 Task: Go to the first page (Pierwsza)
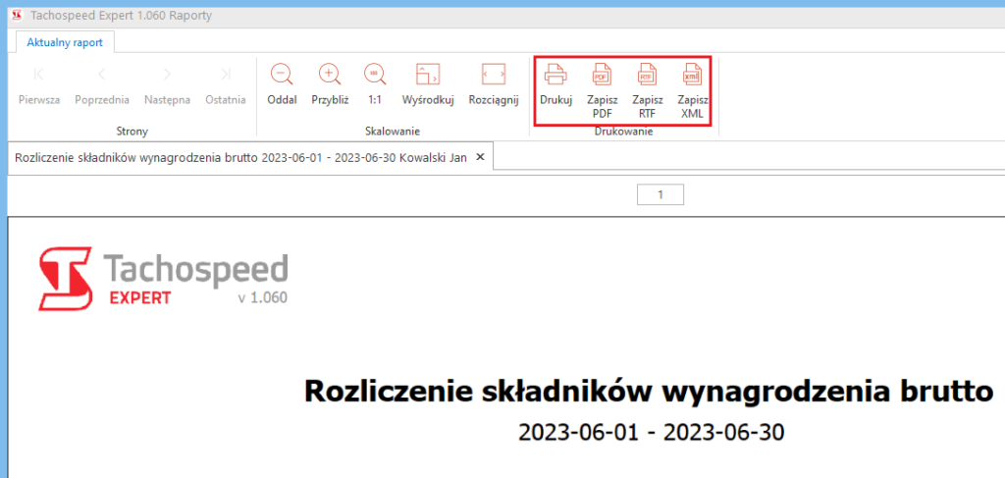39,85
